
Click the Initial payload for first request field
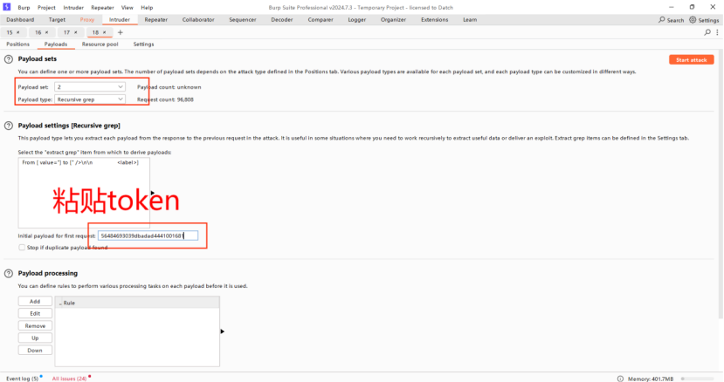tap(148, 235)
